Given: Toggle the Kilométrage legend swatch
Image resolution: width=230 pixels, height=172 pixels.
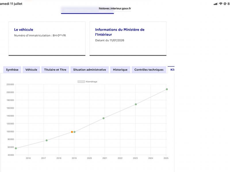Looking at the screenshot, I should pos(81,82).
